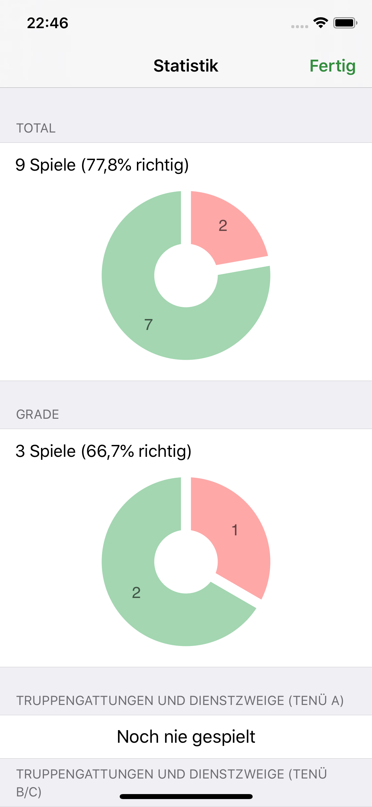Image resolution: width=372 pixels, height=807 pixels.
Task: Tap the Statistik navigation title
Action: (x=186, y=66)
